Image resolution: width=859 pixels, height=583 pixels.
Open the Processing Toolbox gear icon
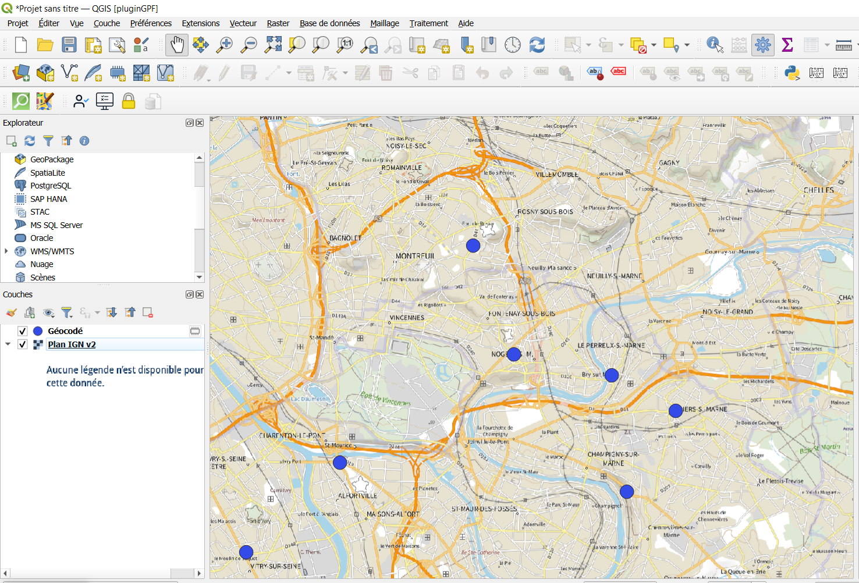(762, 45)
